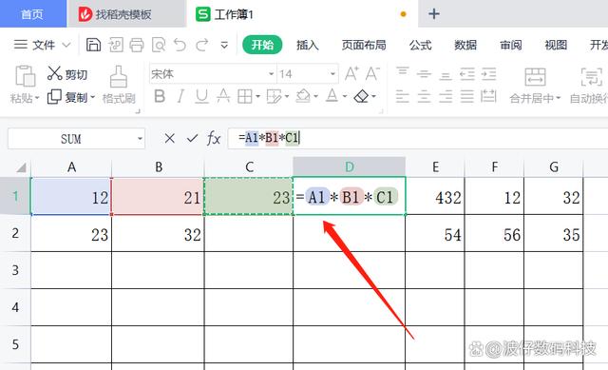Toggle strikethrough text formatting

(223, 96)
